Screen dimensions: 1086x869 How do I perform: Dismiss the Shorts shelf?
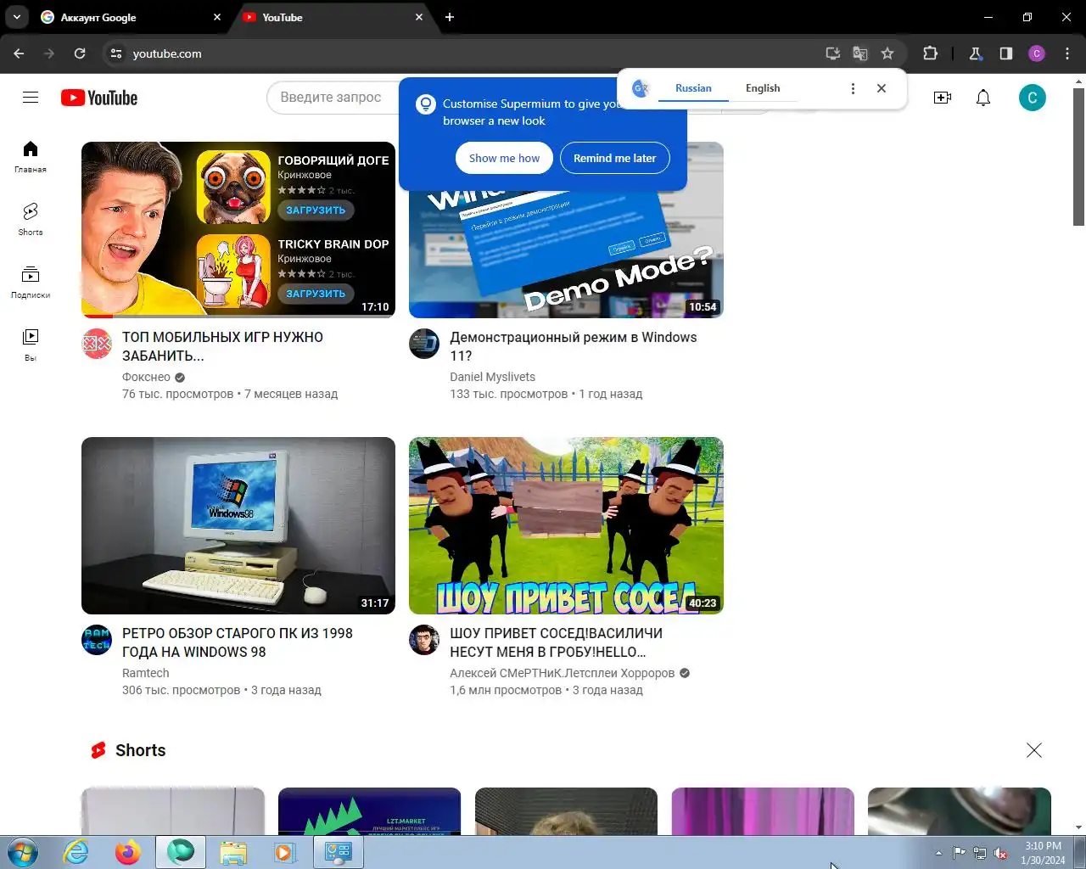(1033, 750)
